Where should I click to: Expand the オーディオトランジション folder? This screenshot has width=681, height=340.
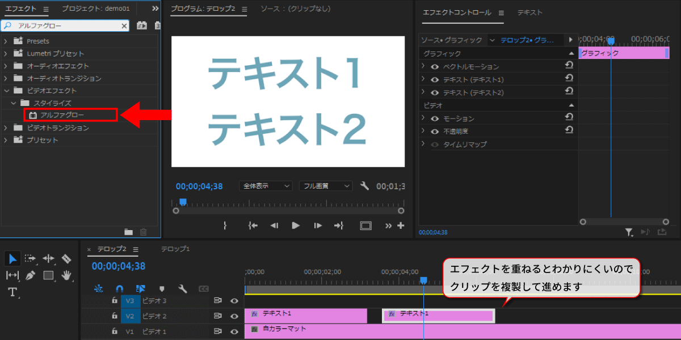tap(6, 78)
